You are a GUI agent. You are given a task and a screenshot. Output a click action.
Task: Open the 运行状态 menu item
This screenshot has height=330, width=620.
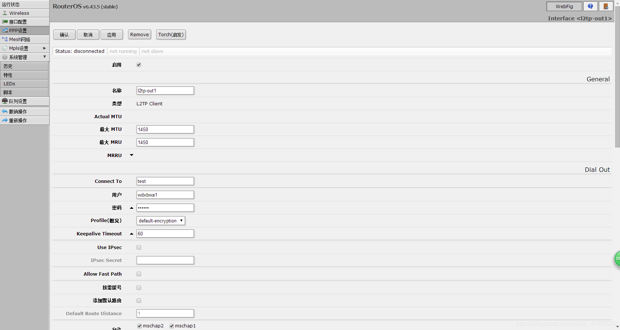pos(24,4)
